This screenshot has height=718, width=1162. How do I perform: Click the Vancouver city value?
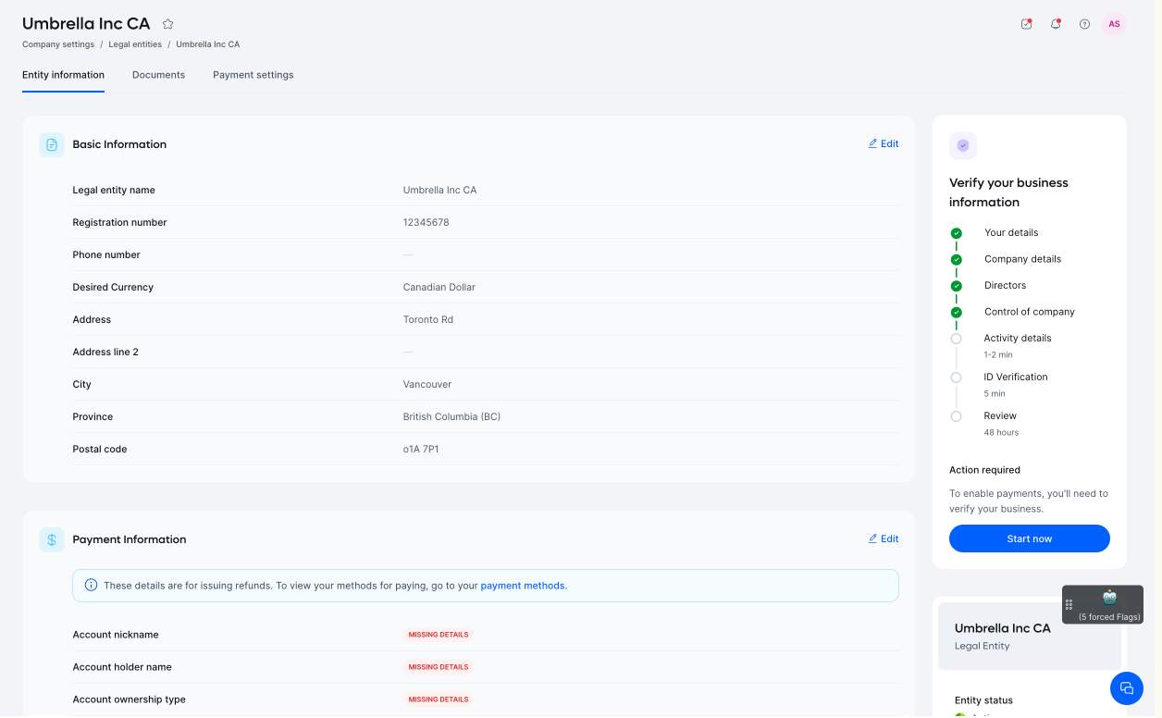[x=426, y=384]
